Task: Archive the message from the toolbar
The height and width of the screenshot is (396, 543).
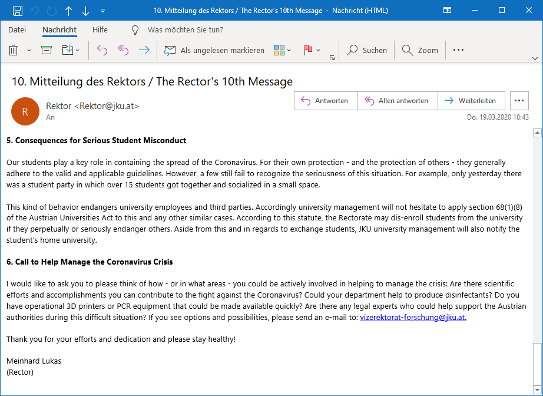Action: coord(47,51)
